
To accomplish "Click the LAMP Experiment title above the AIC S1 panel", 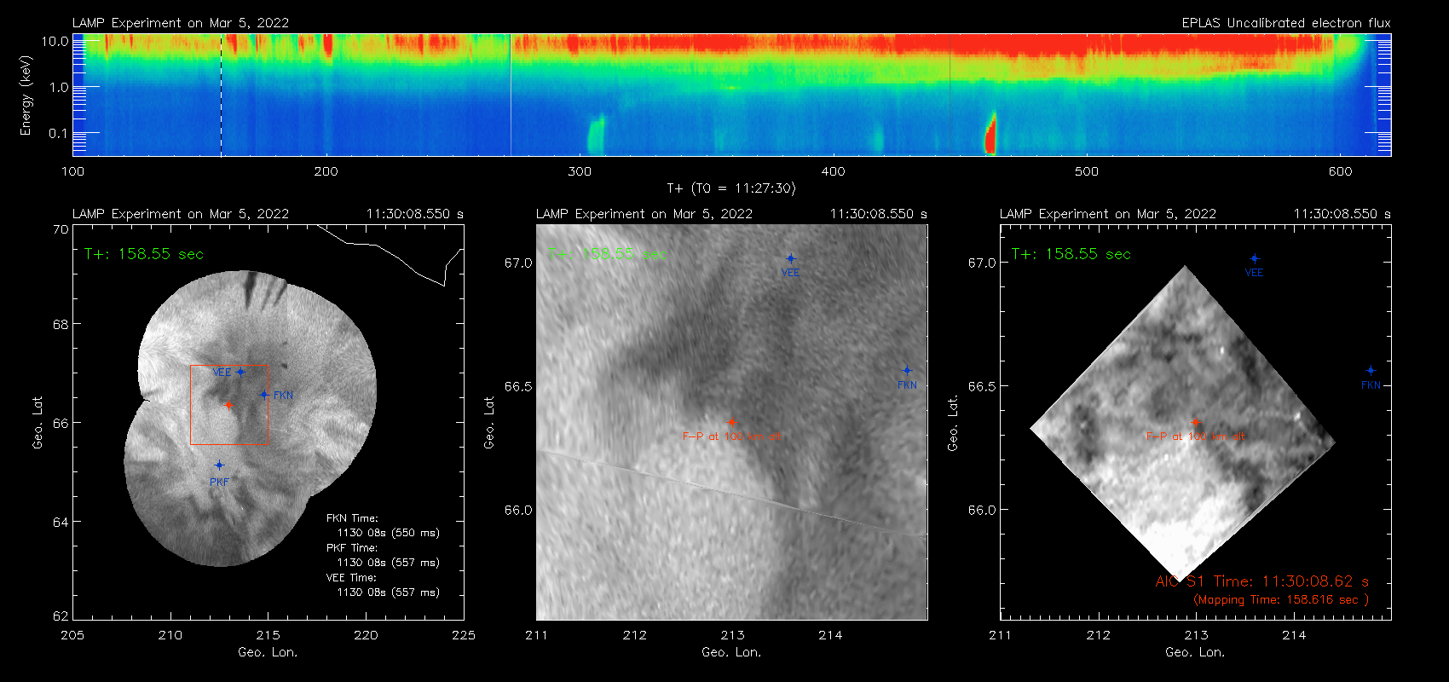I will pyautogui.click(x=1108, y=214).
